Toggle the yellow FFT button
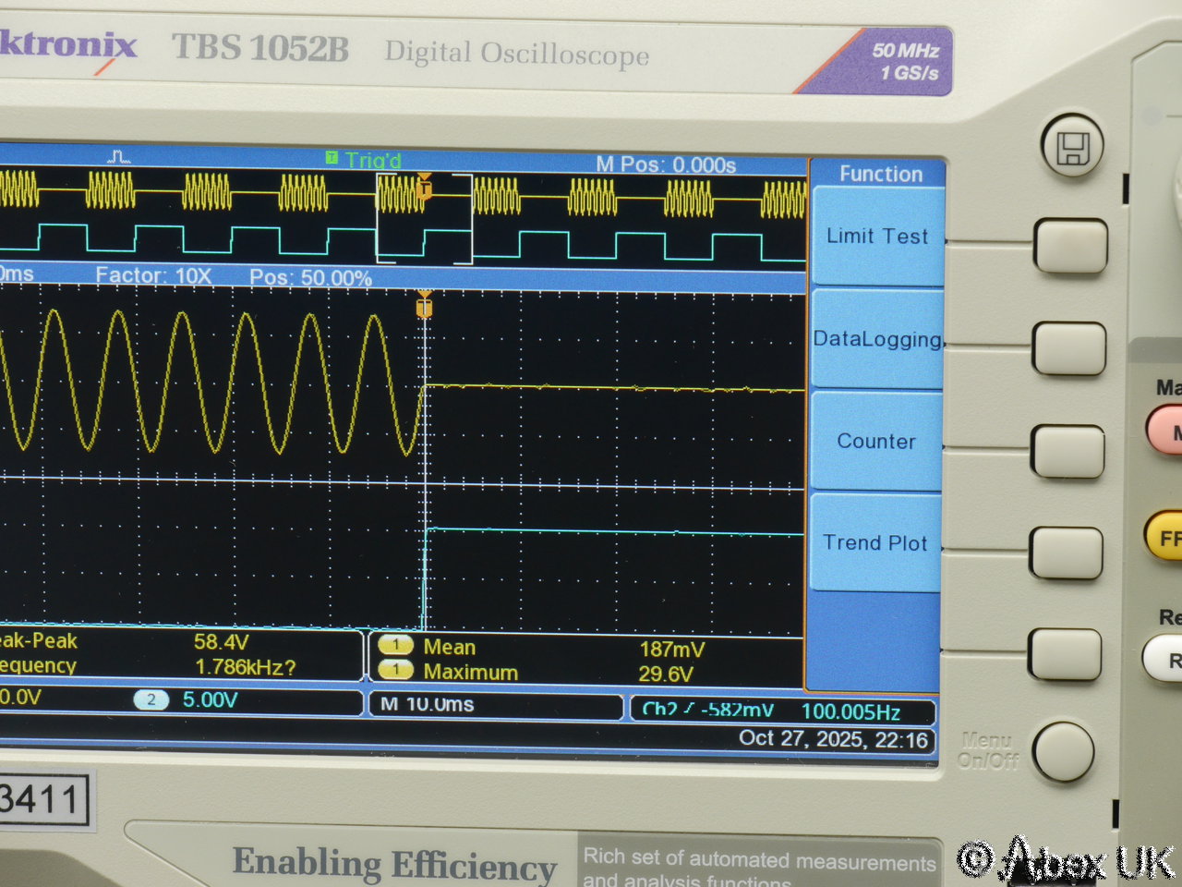The image size is (1182, 887). [x=1166, y=537]
